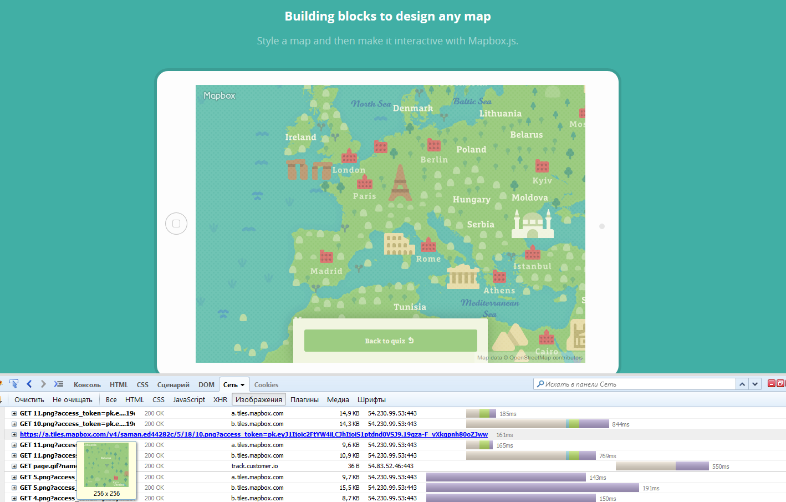786x502 pixels.
Task: Click the 'GET 10.png' request name
Action: tap(77, 424)
